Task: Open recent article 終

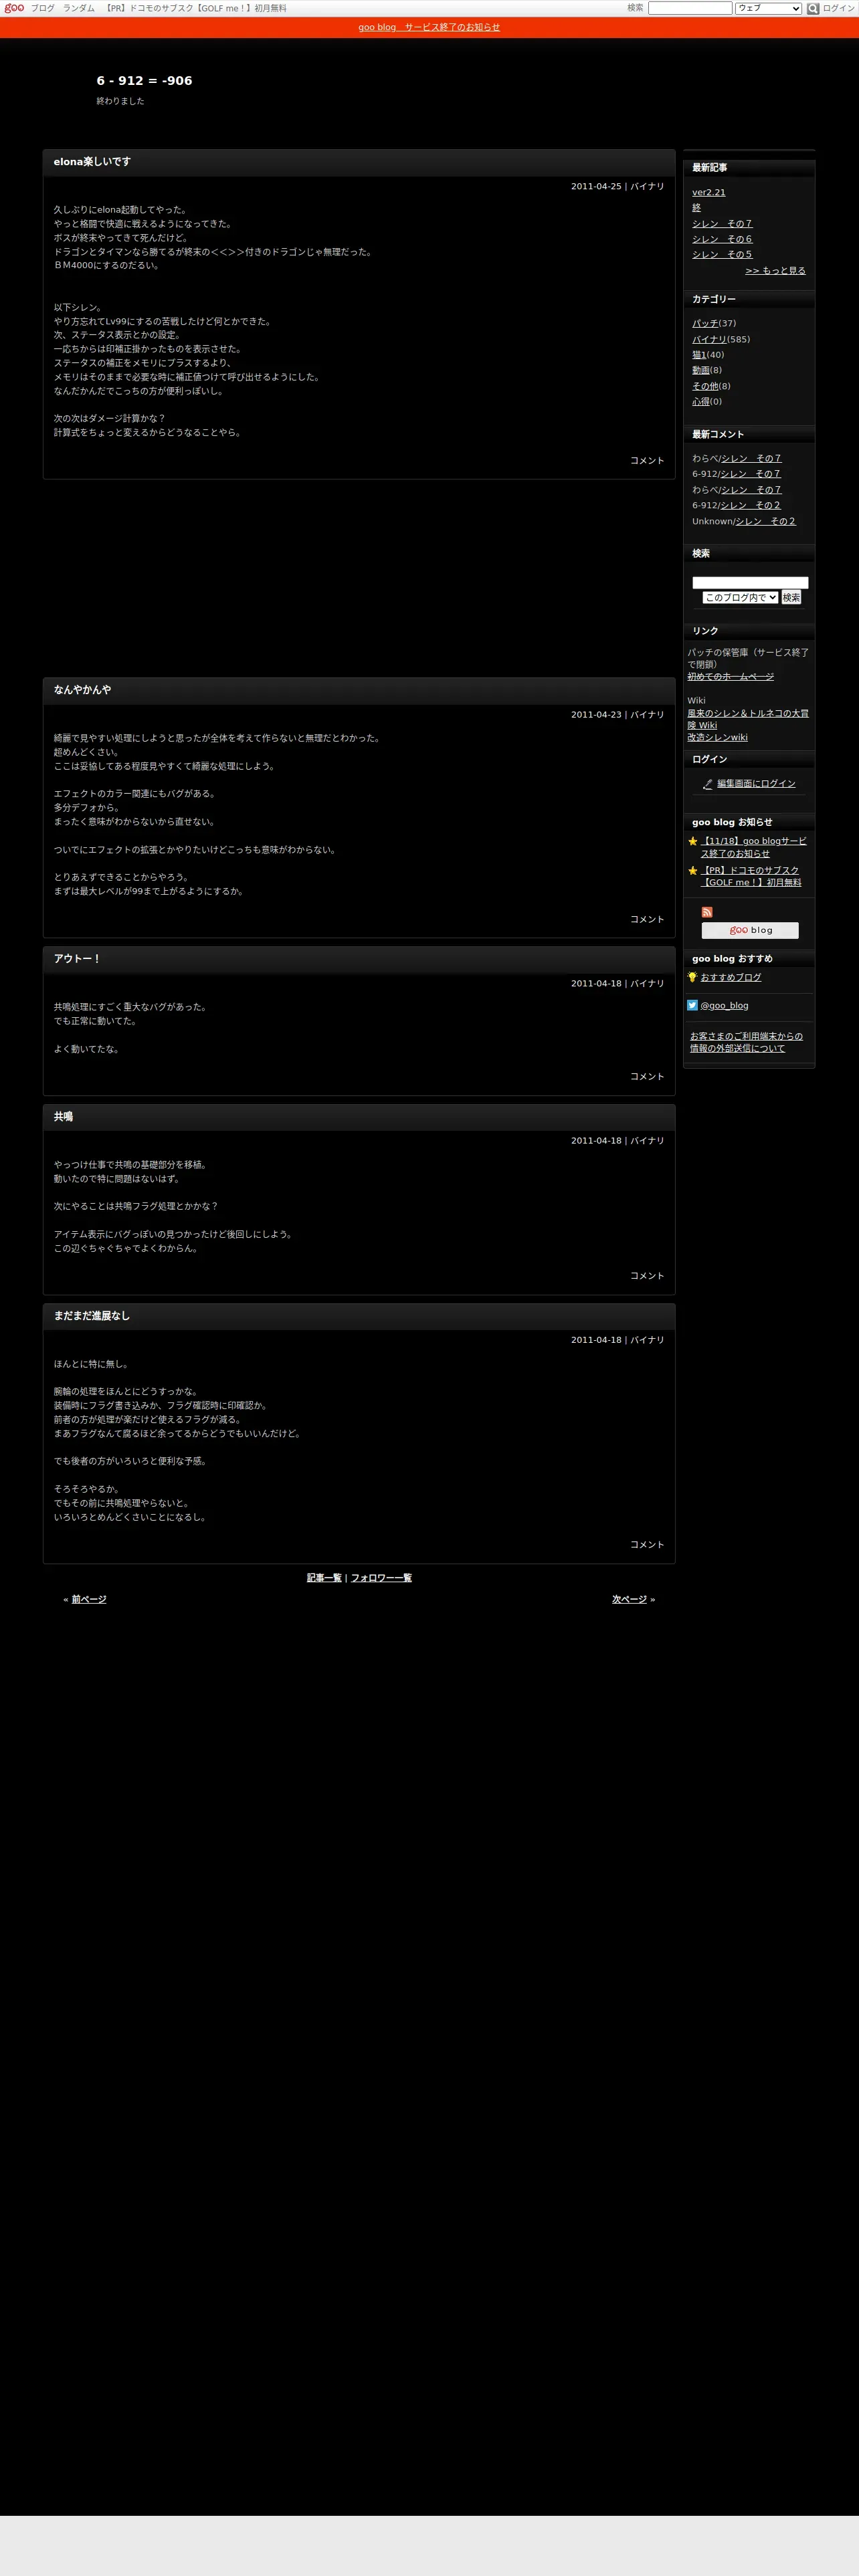Action: tap(697, 208)
